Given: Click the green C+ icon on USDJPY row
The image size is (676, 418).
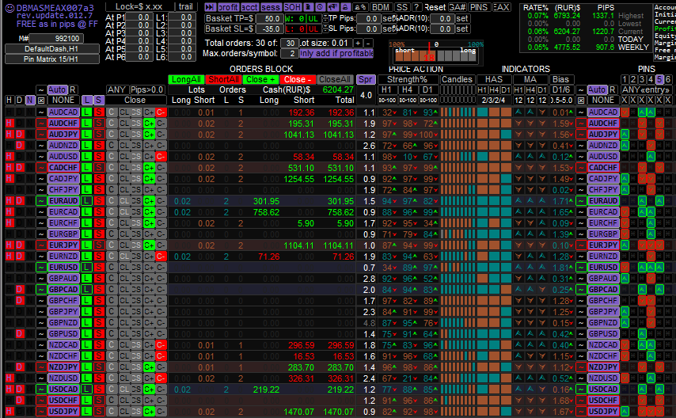Looking at the screenshot, I should tap(149, 411).
